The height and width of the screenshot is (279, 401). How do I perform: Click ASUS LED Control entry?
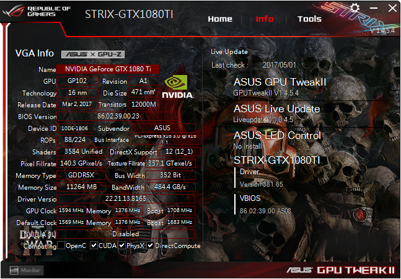click(277, 140)
